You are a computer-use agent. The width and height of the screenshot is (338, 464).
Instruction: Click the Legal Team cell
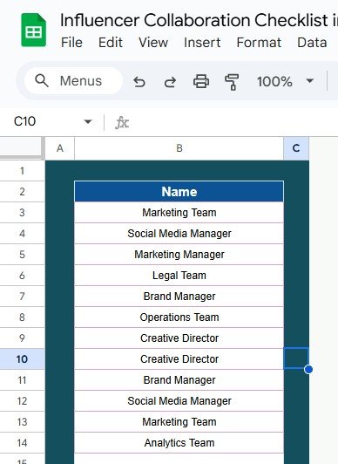179,276
